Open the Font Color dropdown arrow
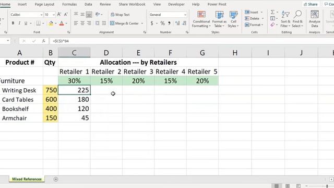The height and width of the screenshot is (188, 334). pyautogui.click(x=66, y=23)
